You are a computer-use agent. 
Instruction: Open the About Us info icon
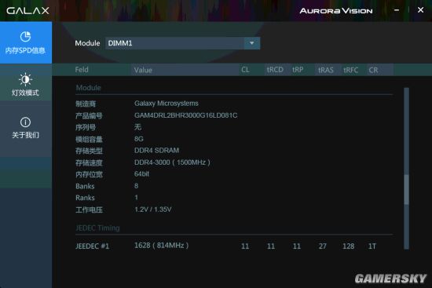tap(25, 122)
